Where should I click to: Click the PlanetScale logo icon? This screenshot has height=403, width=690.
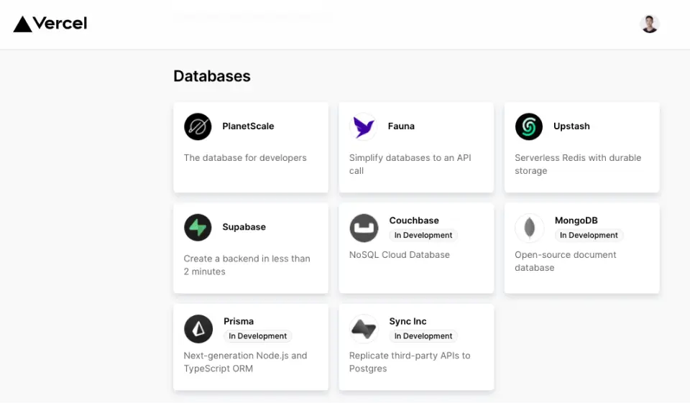(198, 126)
